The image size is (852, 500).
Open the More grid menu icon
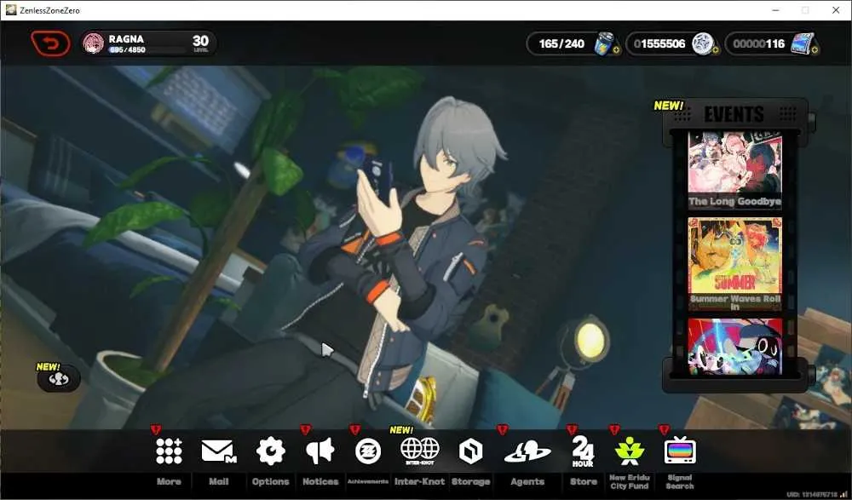pos(169,451)
